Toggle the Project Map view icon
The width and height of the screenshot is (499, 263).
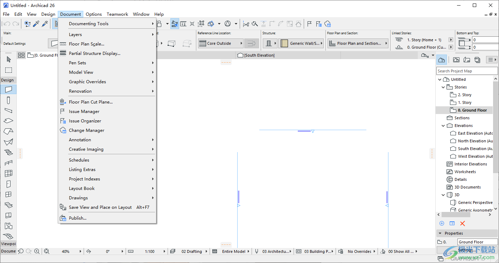tap(441, 59)
